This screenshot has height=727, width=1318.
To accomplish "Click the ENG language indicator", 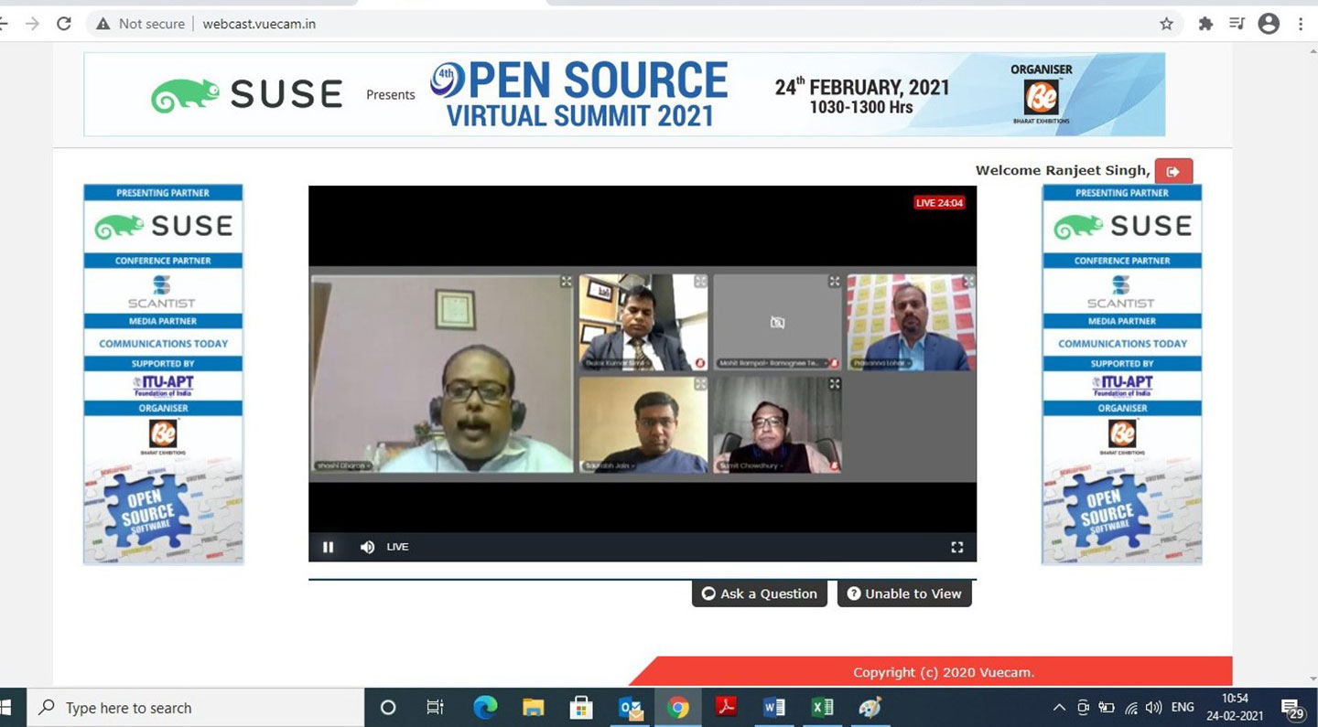I will pos(1183,708).
